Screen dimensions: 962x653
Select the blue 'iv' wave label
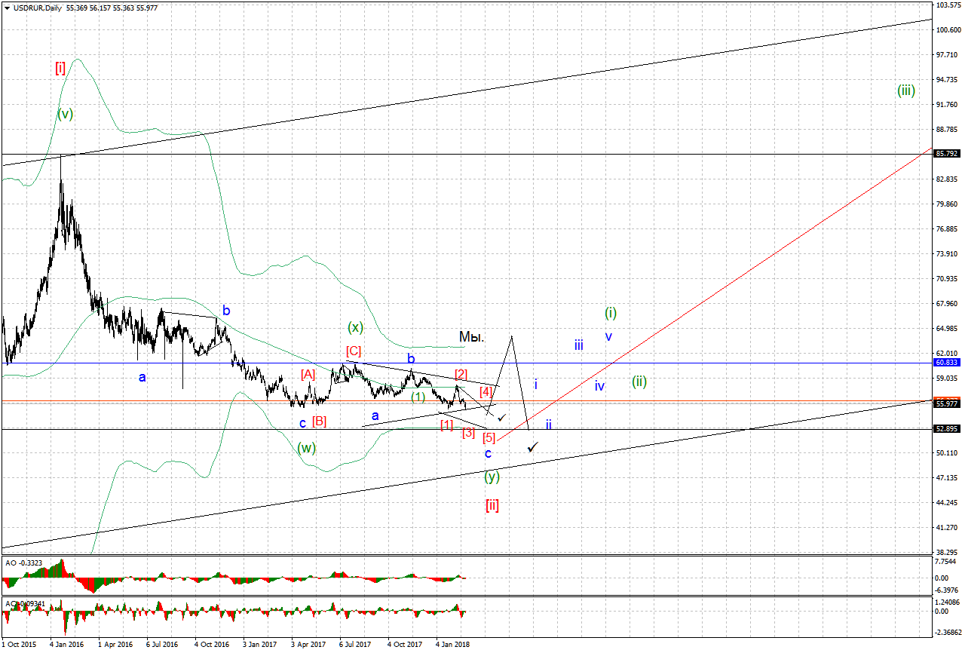[x=599, y=386]
